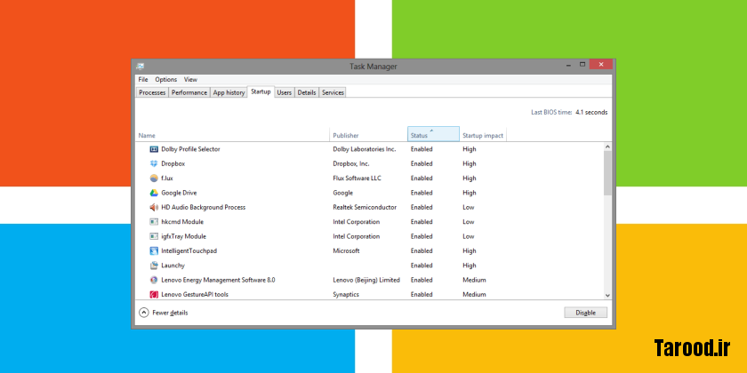Sort by the Publisher column header
The image size is (747, 373).
pos(368,135)
